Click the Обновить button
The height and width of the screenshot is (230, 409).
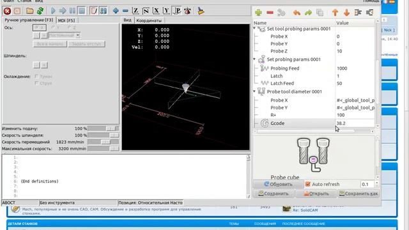pos(278,184)
